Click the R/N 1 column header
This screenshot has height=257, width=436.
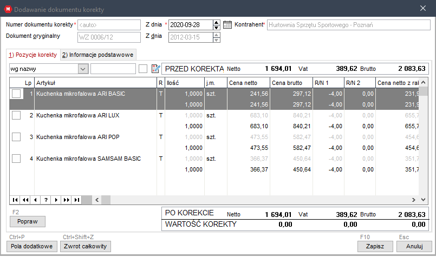click(328, 83)
